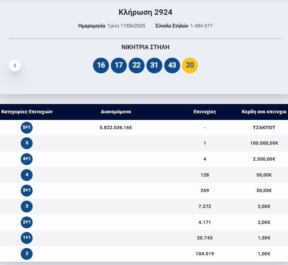Click the ΤΖΑΚΠΟΤ cell text

pos(264,127)
